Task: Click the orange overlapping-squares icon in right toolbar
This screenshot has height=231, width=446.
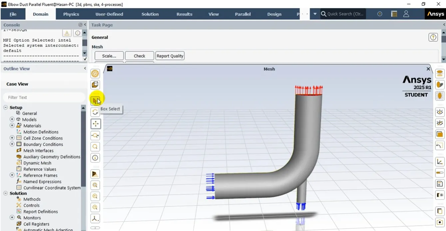Action: coord(440,134)
